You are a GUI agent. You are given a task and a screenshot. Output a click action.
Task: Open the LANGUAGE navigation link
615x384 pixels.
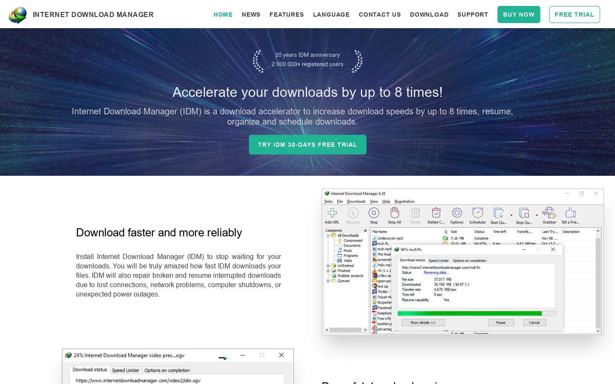click(331, 15)
